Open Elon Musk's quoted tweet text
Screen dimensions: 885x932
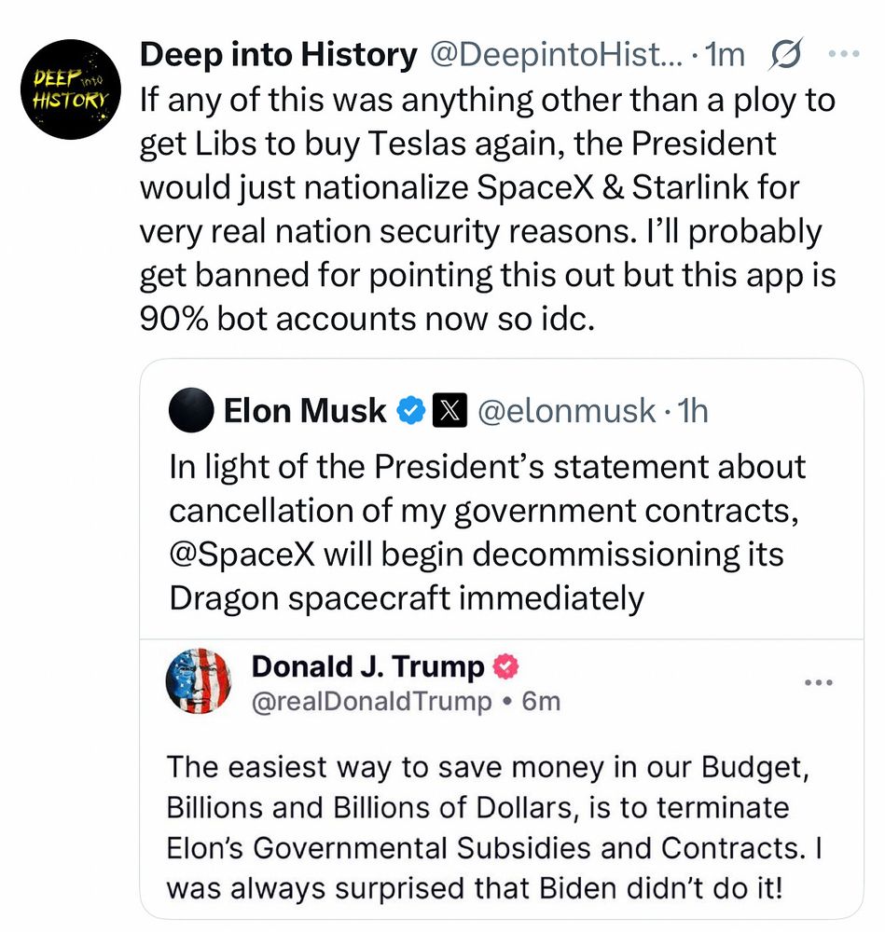(485, 531)
